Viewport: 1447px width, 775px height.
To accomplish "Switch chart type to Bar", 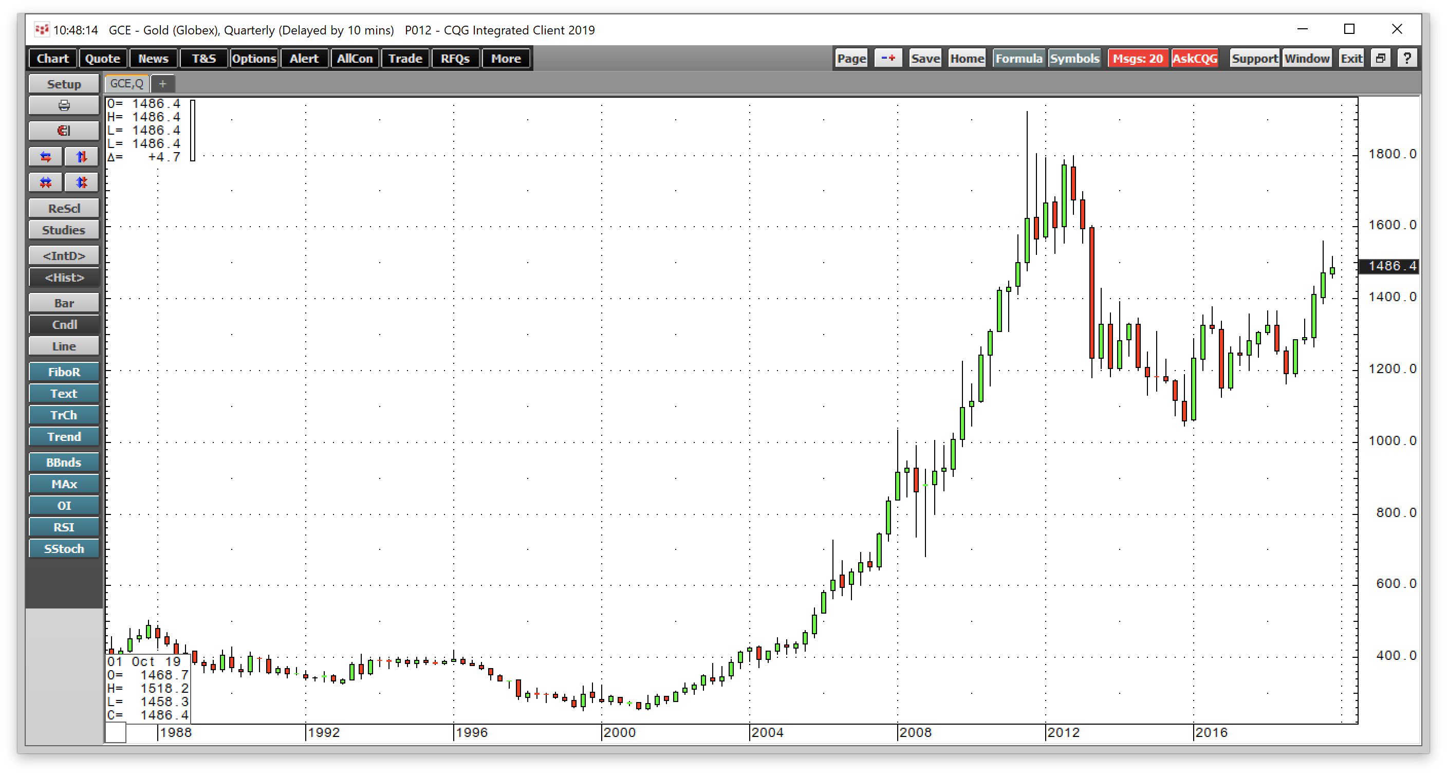I will point(64,303).
